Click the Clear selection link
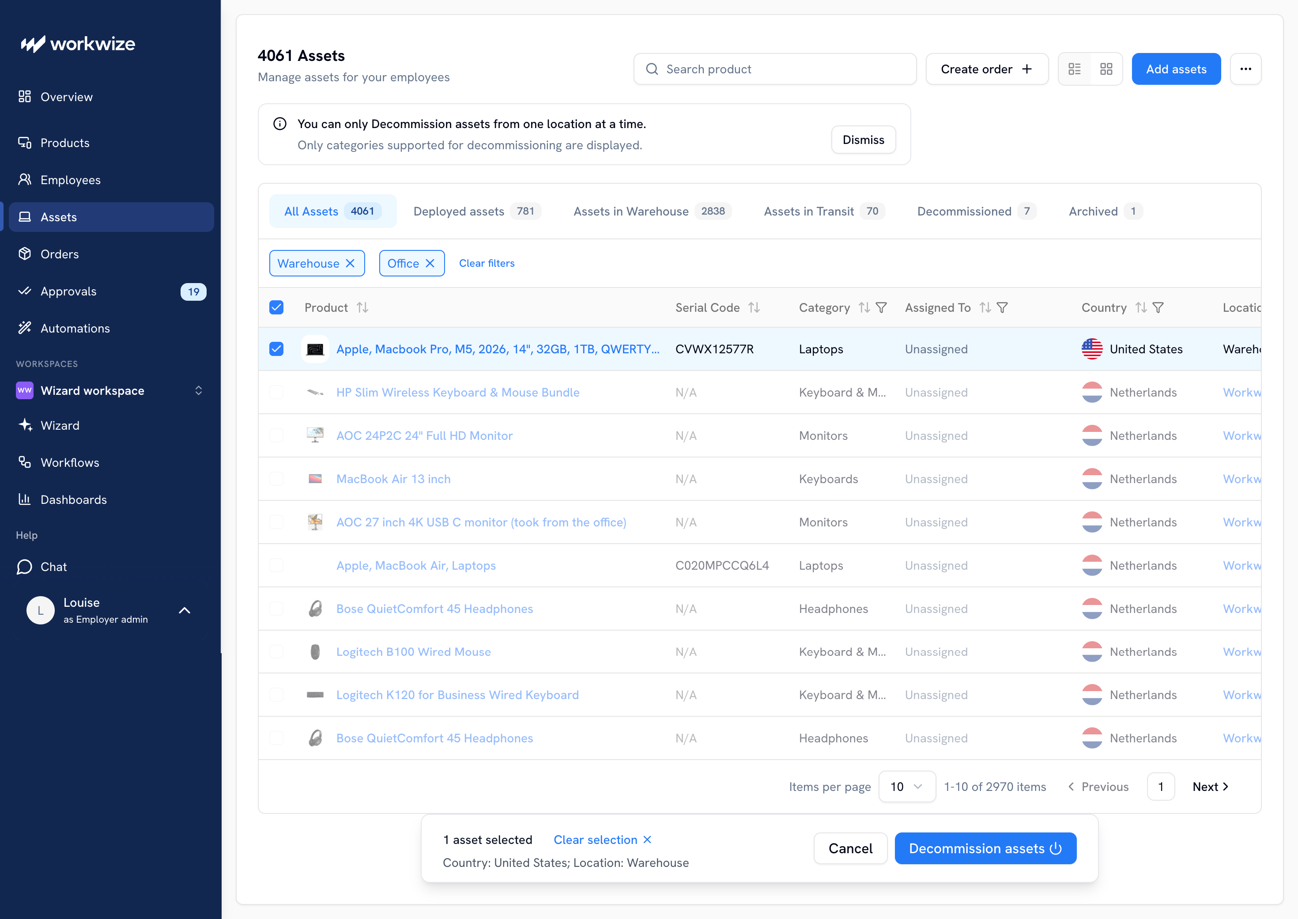The height and width of the screenshot is (919, 1298). [x=602, y=840]
